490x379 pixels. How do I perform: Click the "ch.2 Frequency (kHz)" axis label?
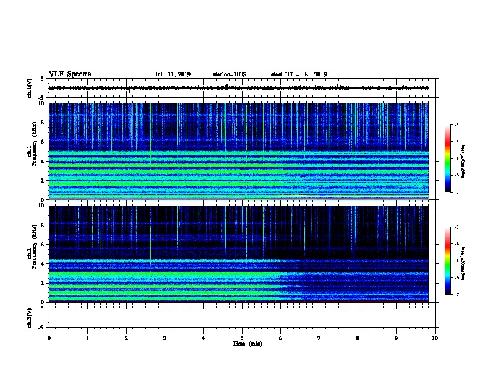click(32, 247)
